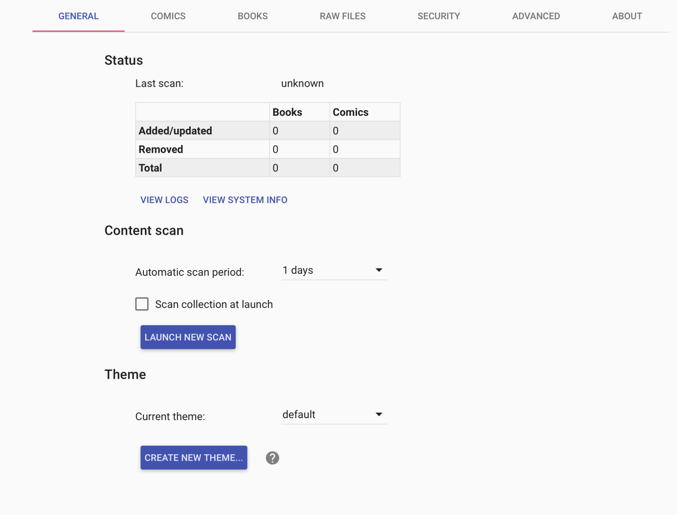
Task: Open the theme help question mark icon
Action: [272, 458]
